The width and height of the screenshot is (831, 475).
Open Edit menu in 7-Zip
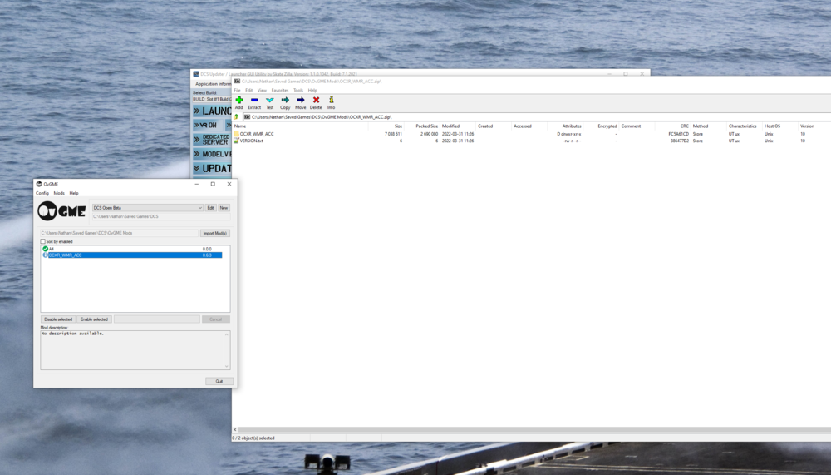pos(248,90)
